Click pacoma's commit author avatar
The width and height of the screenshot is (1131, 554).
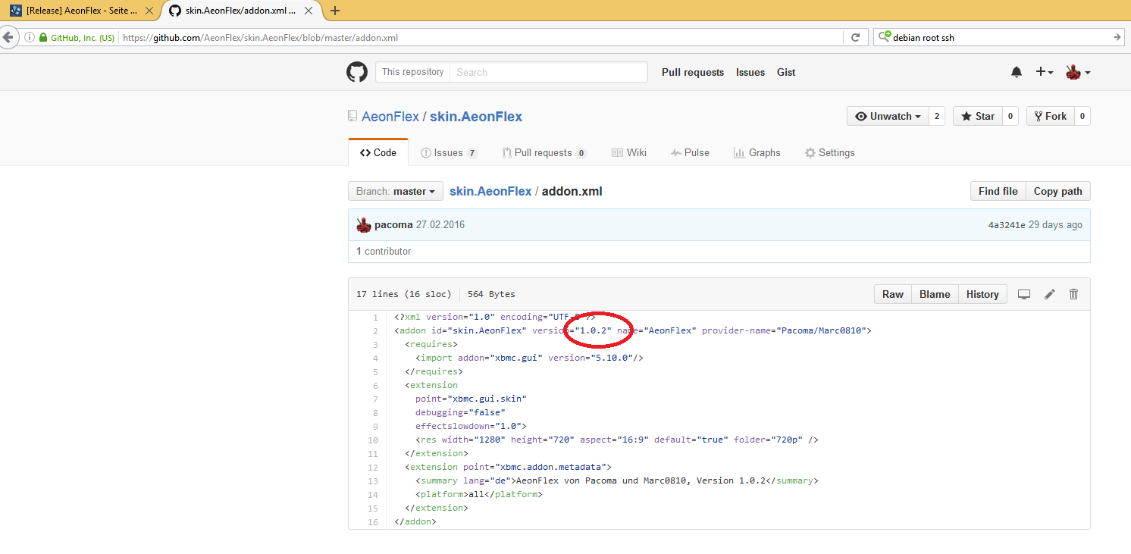pos(364,225)
